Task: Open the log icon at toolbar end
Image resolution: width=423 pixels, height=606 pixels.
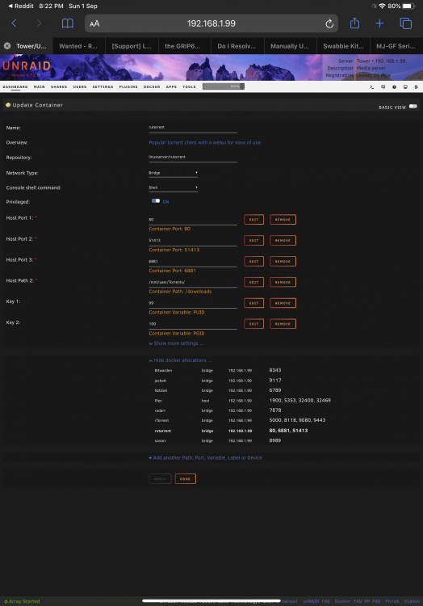Action: (416, 87)
